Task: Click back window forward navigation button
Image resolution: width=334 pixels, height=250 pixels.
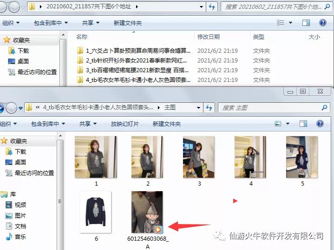Action: click(x=14, y=7)
